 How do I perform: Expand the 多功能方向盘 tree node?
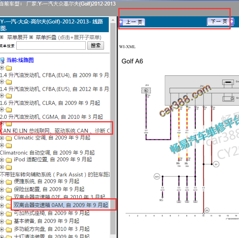[2, 229]
